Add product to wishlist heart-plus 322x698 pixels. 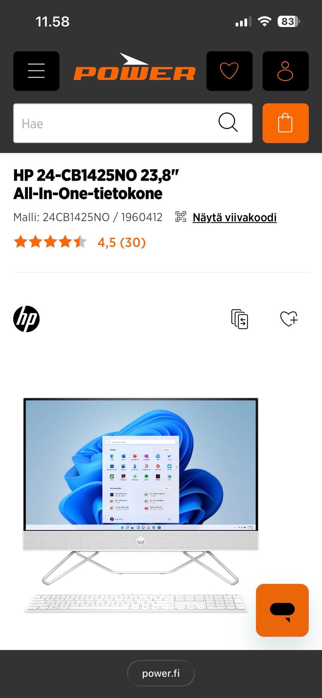click(289, 319)
